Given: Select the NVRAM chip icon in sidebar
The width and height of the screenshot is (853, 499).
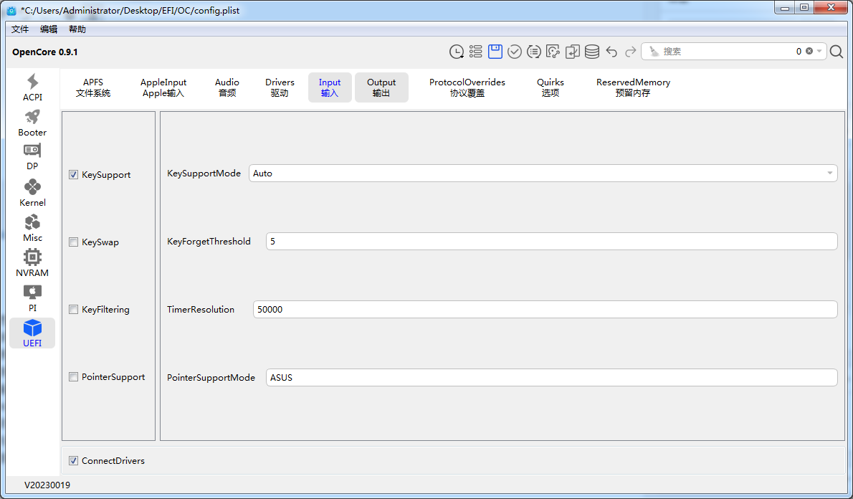Looking at the screenshot, I should pos(32,263).
